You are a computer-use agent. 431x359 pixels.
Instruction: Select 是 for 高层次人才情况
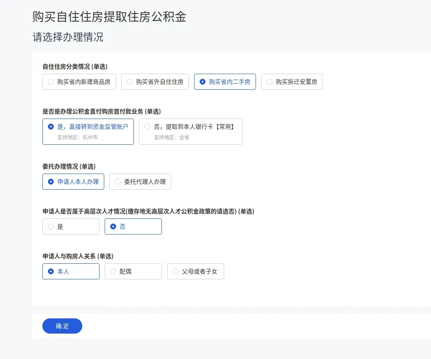[x=71, y=226]
